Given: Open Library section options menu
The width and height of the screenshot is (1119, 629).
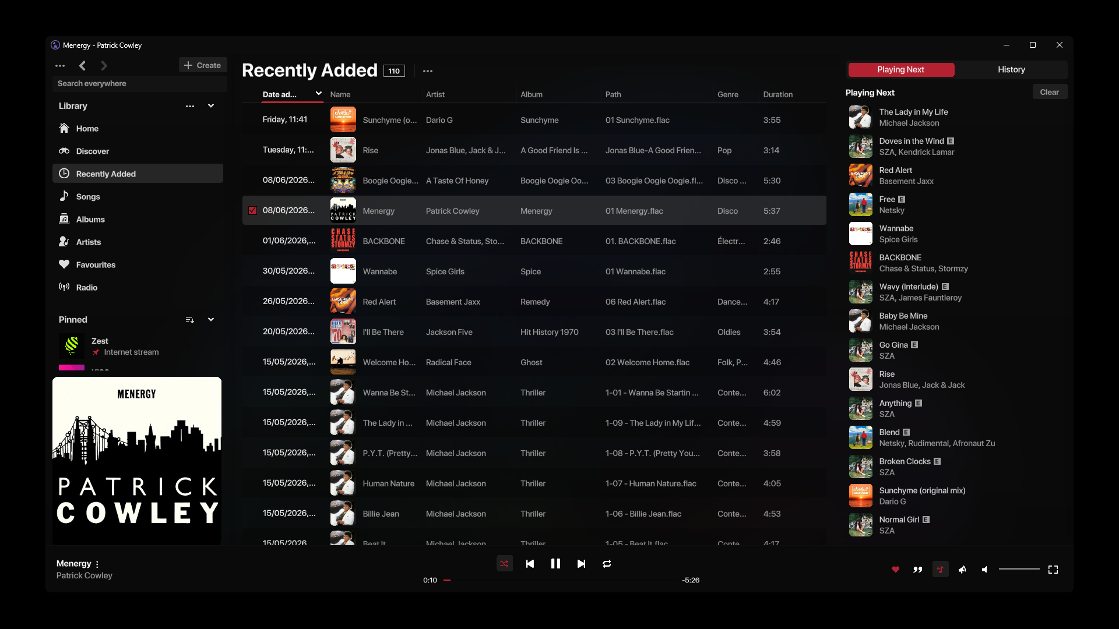Looking at the screenshot, I should (x=190, y=106).
